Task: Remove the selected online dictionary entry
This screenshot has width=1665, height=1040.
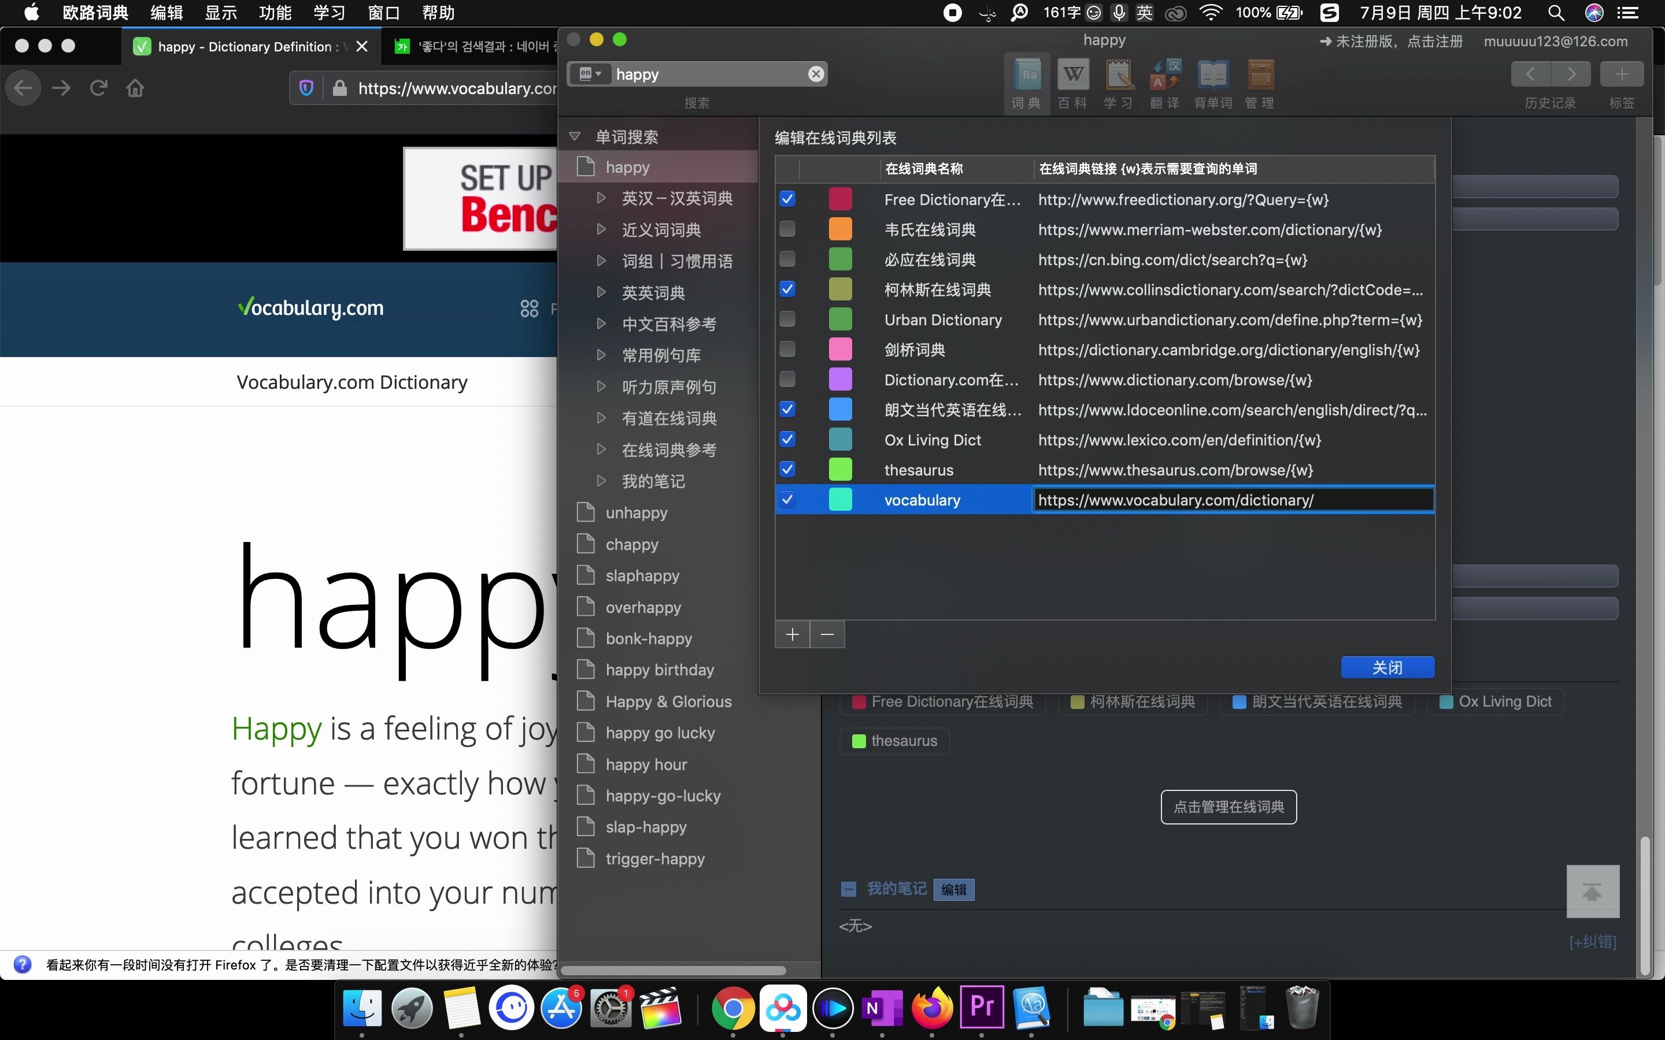Action: (828, 634)
